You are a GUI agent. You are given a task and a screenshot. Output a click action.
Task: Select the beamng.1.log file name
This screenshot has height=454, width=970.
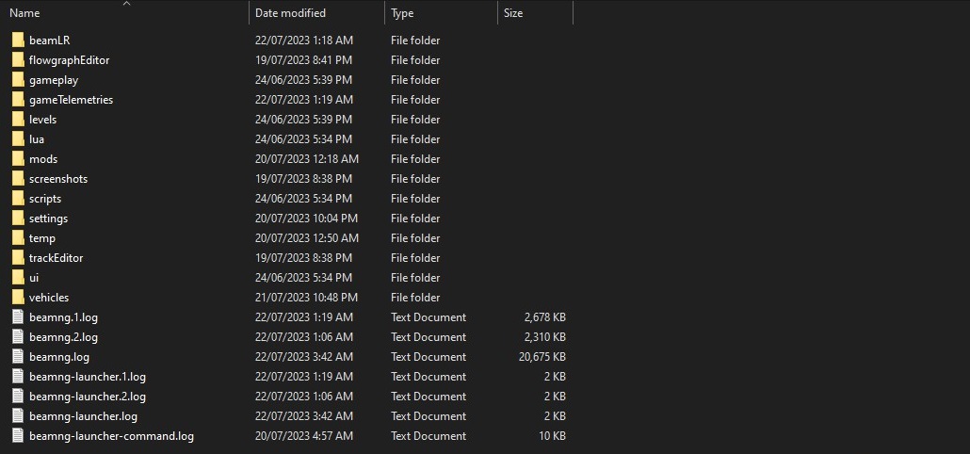[x=63, y=317]
